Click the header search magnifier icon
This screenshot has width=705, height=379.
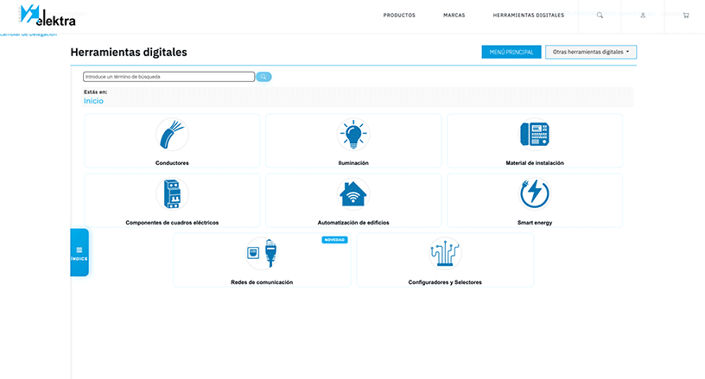tap(600, 16)
